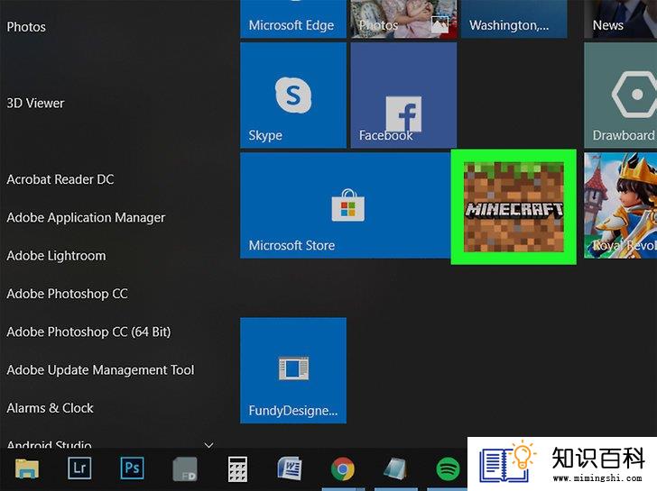657x491 pixels.
Task: Open the notepad icon in taskbar
Action: tap(395, 468)
